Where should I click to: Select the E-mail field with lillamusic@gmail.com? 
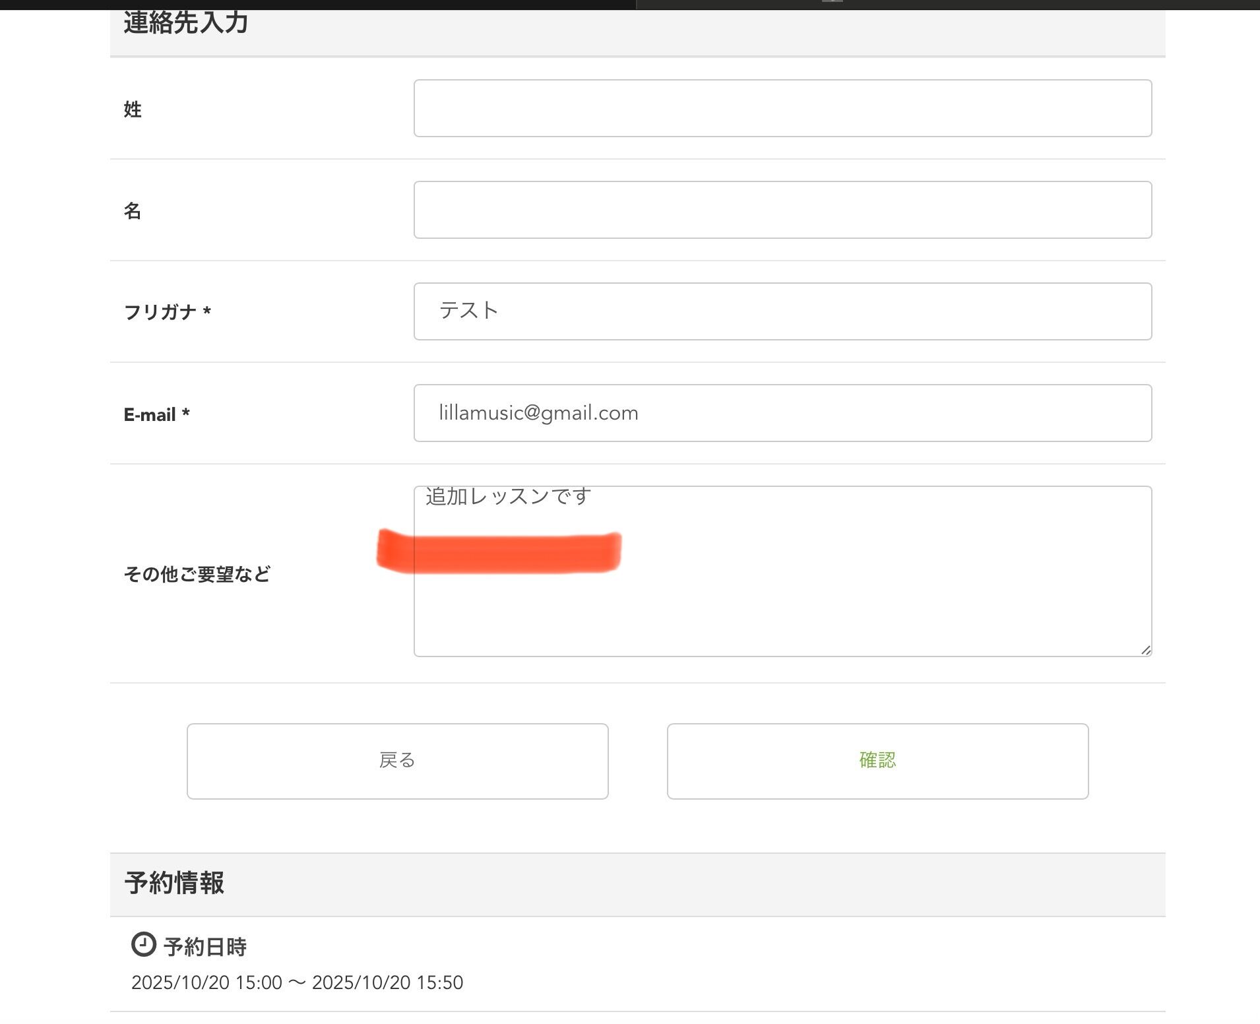click(x=782, y=413)
